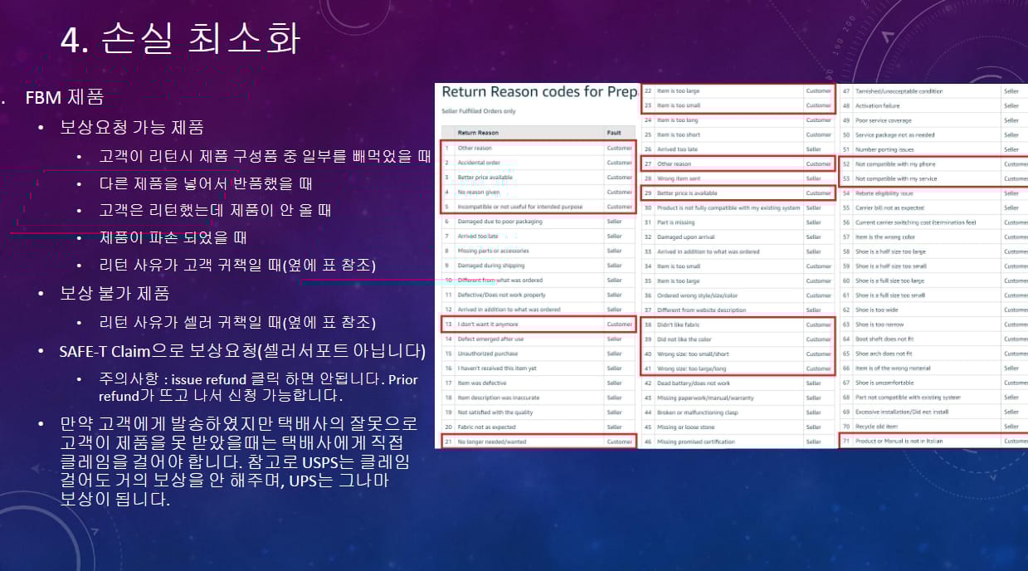Image resolution: width=1028 pixels, height=571 pixels.
Task: Select the 'Item is too short' row
Action: coord(738,134)
